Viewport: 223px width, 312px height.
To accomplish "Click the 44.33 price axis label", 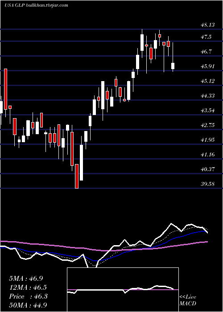I will click(x=208, y=96).
